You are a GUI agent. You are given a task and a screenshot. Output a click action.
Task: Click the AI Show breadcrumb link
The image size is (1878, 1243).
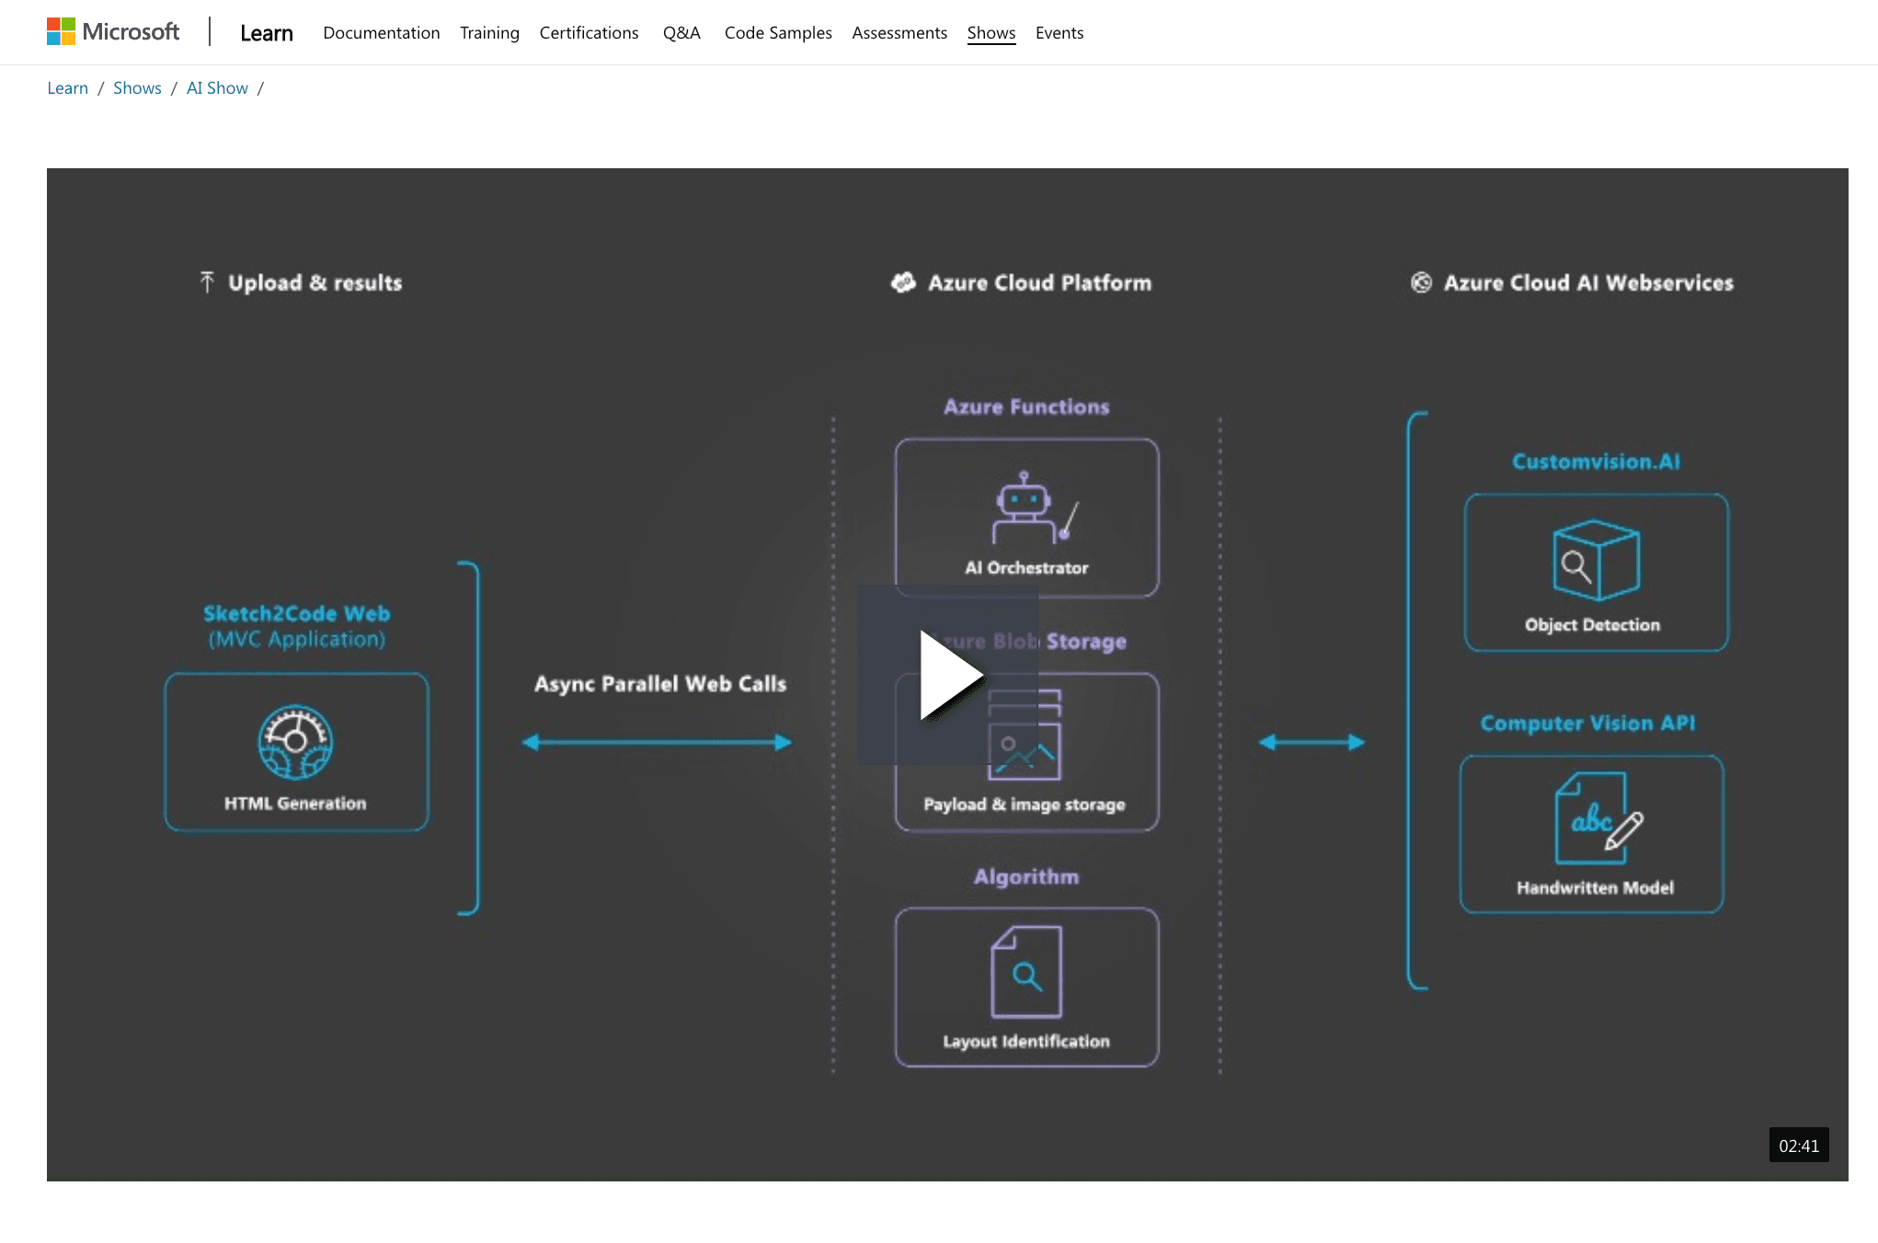(217, 88)
